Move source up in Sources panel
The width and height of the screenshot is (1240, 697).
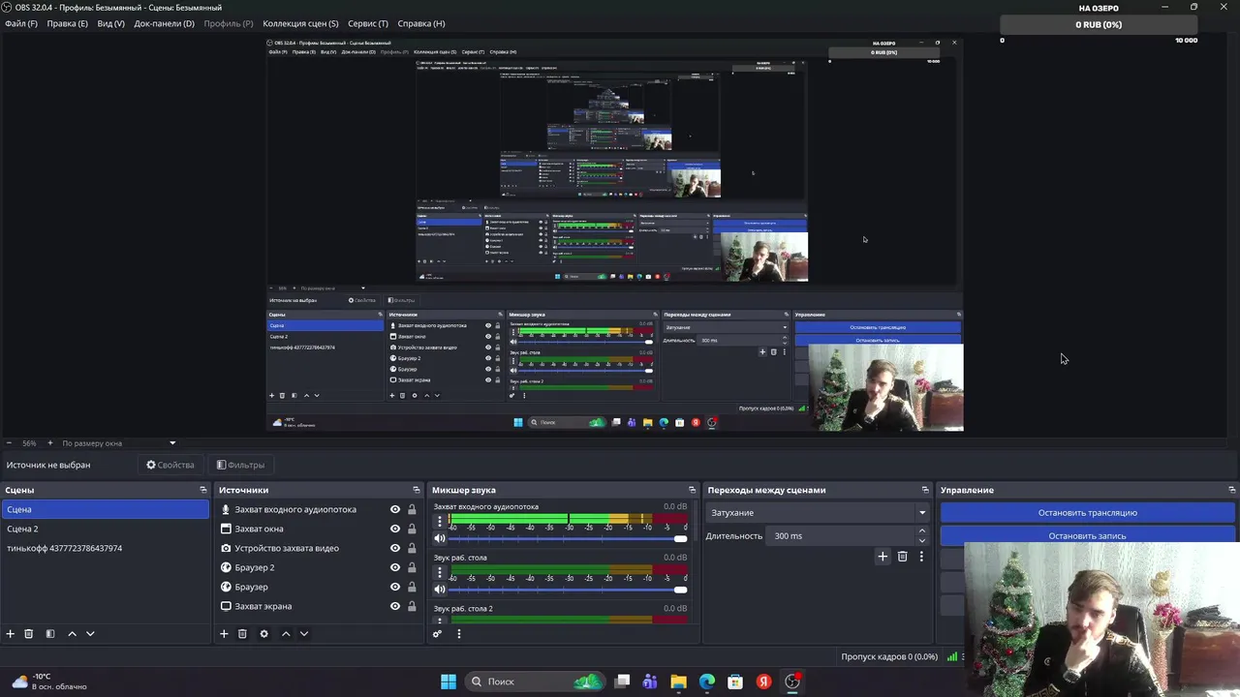(286, 634)
